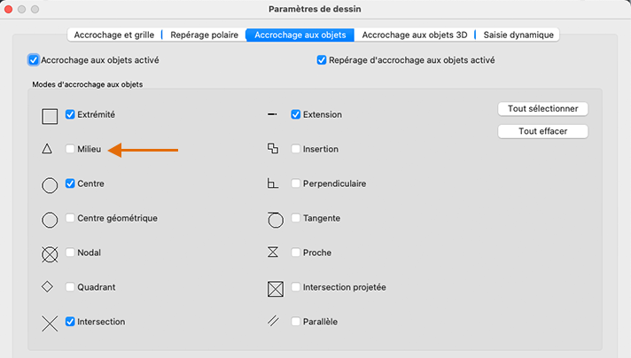Click the Tangente snap icon
Screen dimensions: 631x358
[275, 218]
